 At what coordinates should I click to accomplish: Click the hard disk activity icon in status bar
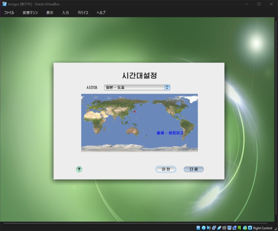click(x=198, y=228)
